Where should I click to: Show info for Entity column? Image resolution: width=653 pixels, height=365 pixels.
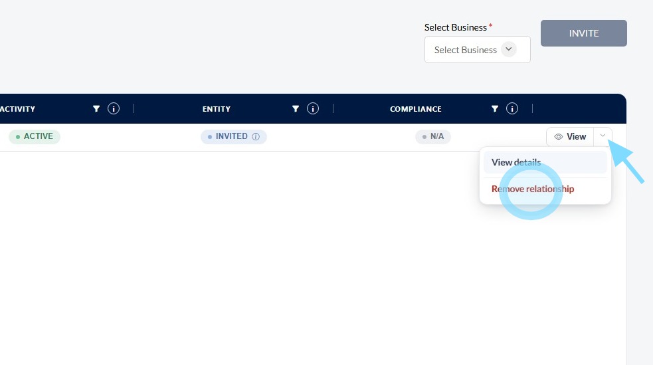click(x=313, y=109)
